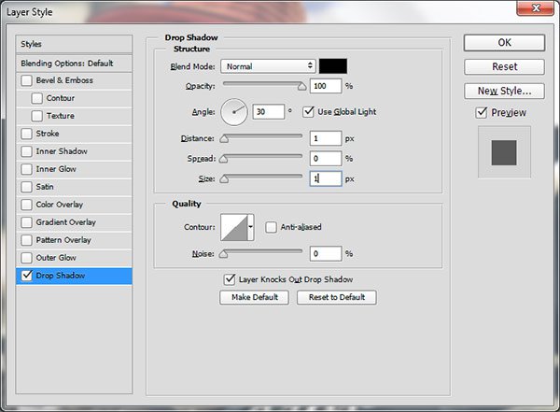560x412 pixels.
Task: Click the Distance value input field
Action: 326,138
